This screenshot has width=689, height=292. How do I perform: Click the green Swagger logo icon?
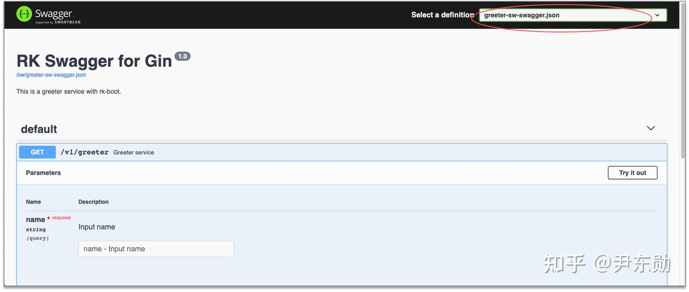tap(24, 14)
